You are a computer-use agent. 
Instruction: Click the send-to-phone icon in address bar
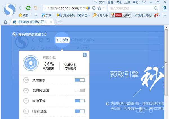tap(88, 8)
